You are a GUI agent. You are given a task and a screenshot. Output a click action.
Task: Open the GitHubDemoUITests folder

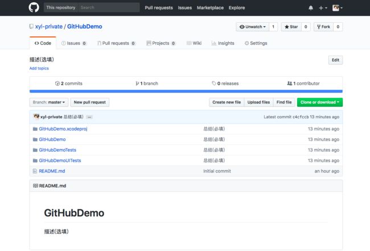tap(60, 161)
